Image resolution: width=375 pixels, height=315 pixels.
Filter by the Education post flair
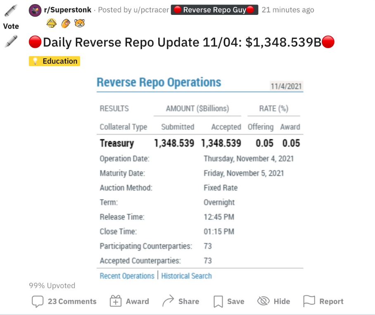(55, 61)
